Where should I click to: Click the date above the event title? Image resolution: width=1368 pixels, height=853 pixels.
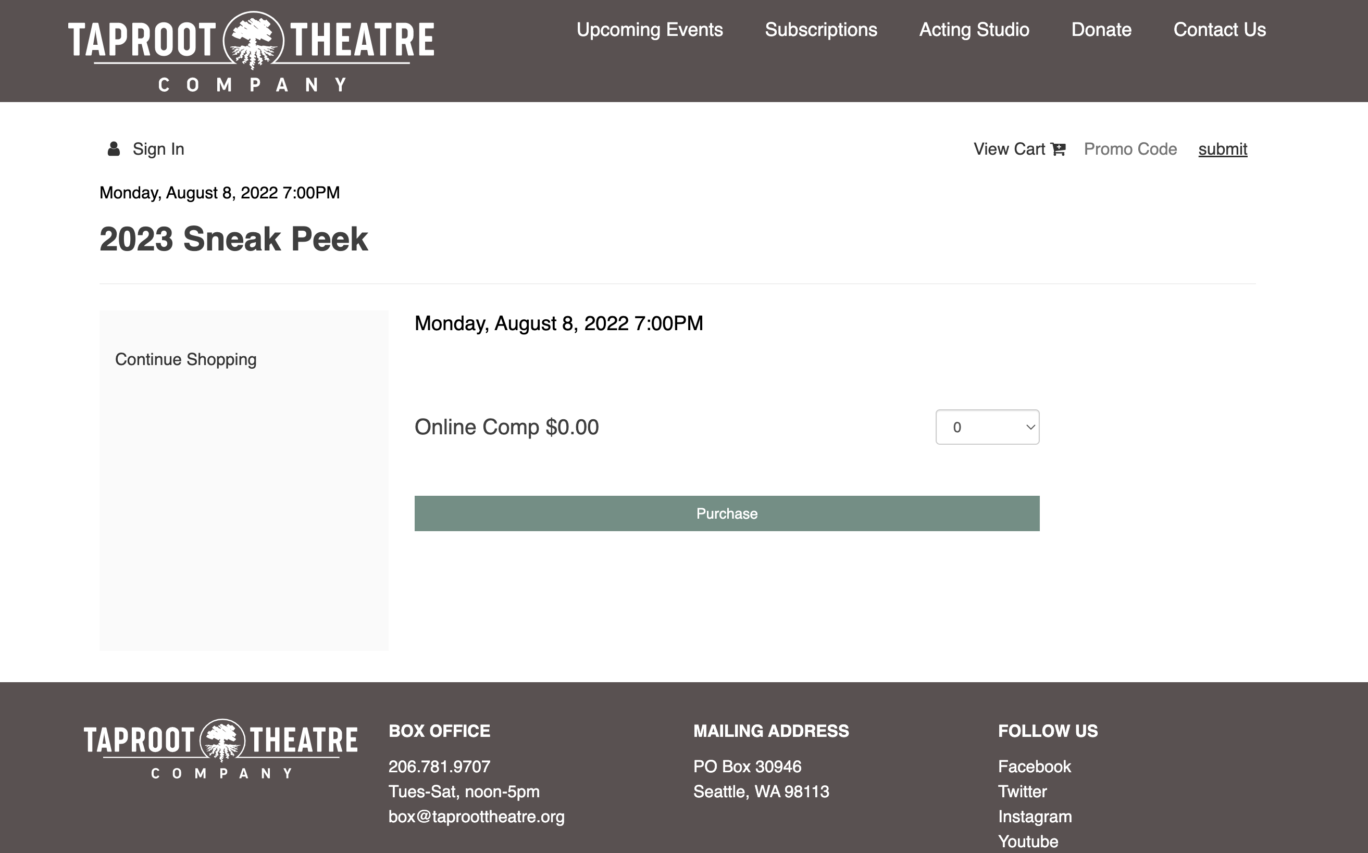pos(219,192)
